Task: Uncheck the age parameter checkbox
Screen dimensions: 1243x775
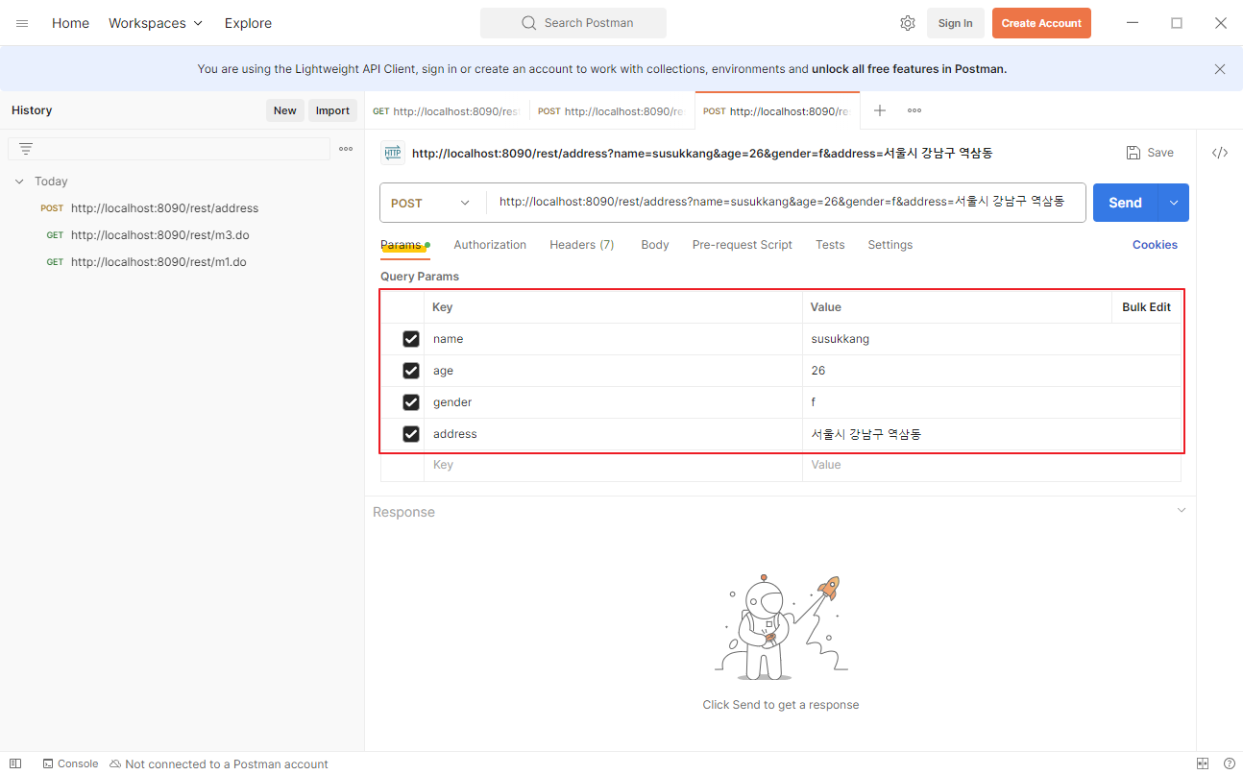Action: pyautogui.click(x=411, y=371)
